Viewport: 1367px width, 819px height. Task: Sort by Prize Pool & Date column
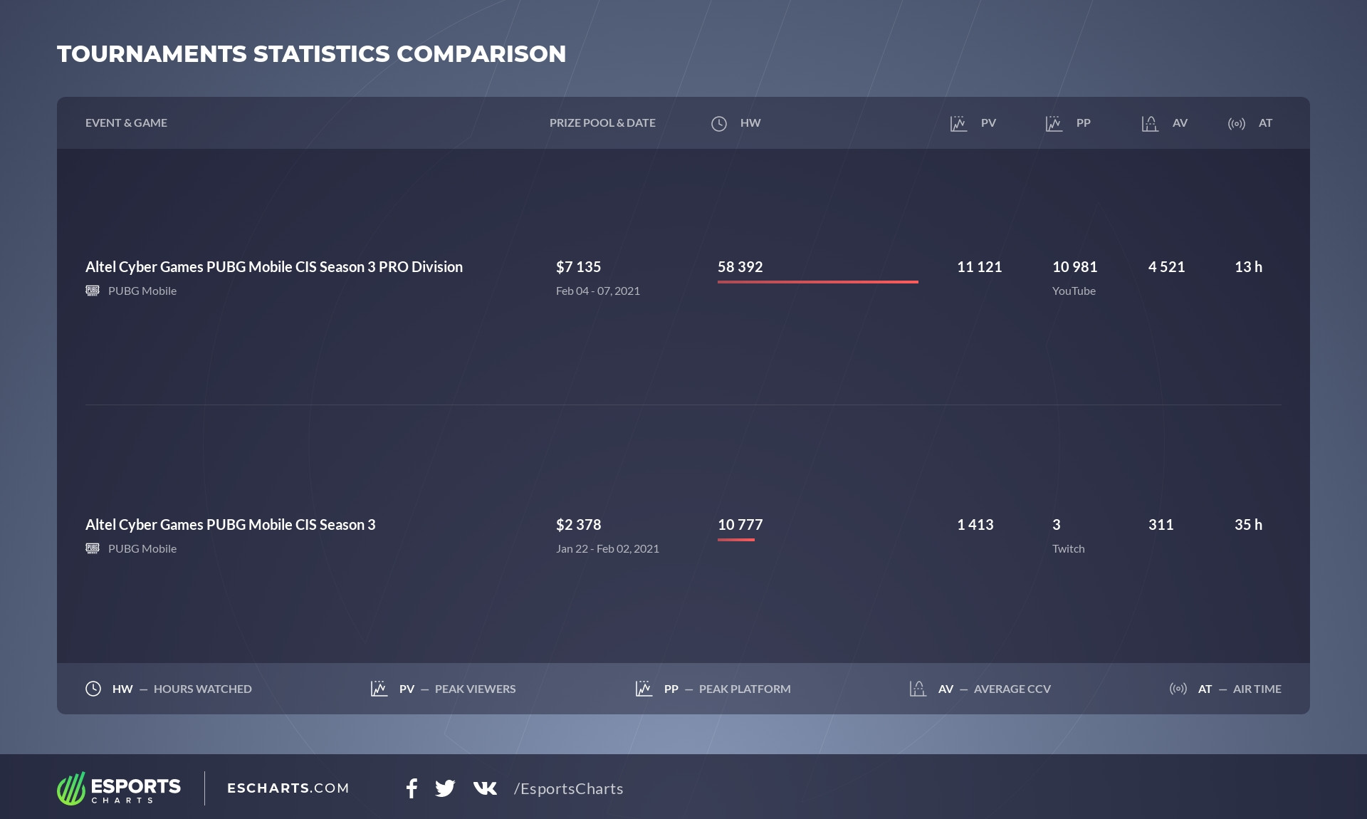[602, 123]
